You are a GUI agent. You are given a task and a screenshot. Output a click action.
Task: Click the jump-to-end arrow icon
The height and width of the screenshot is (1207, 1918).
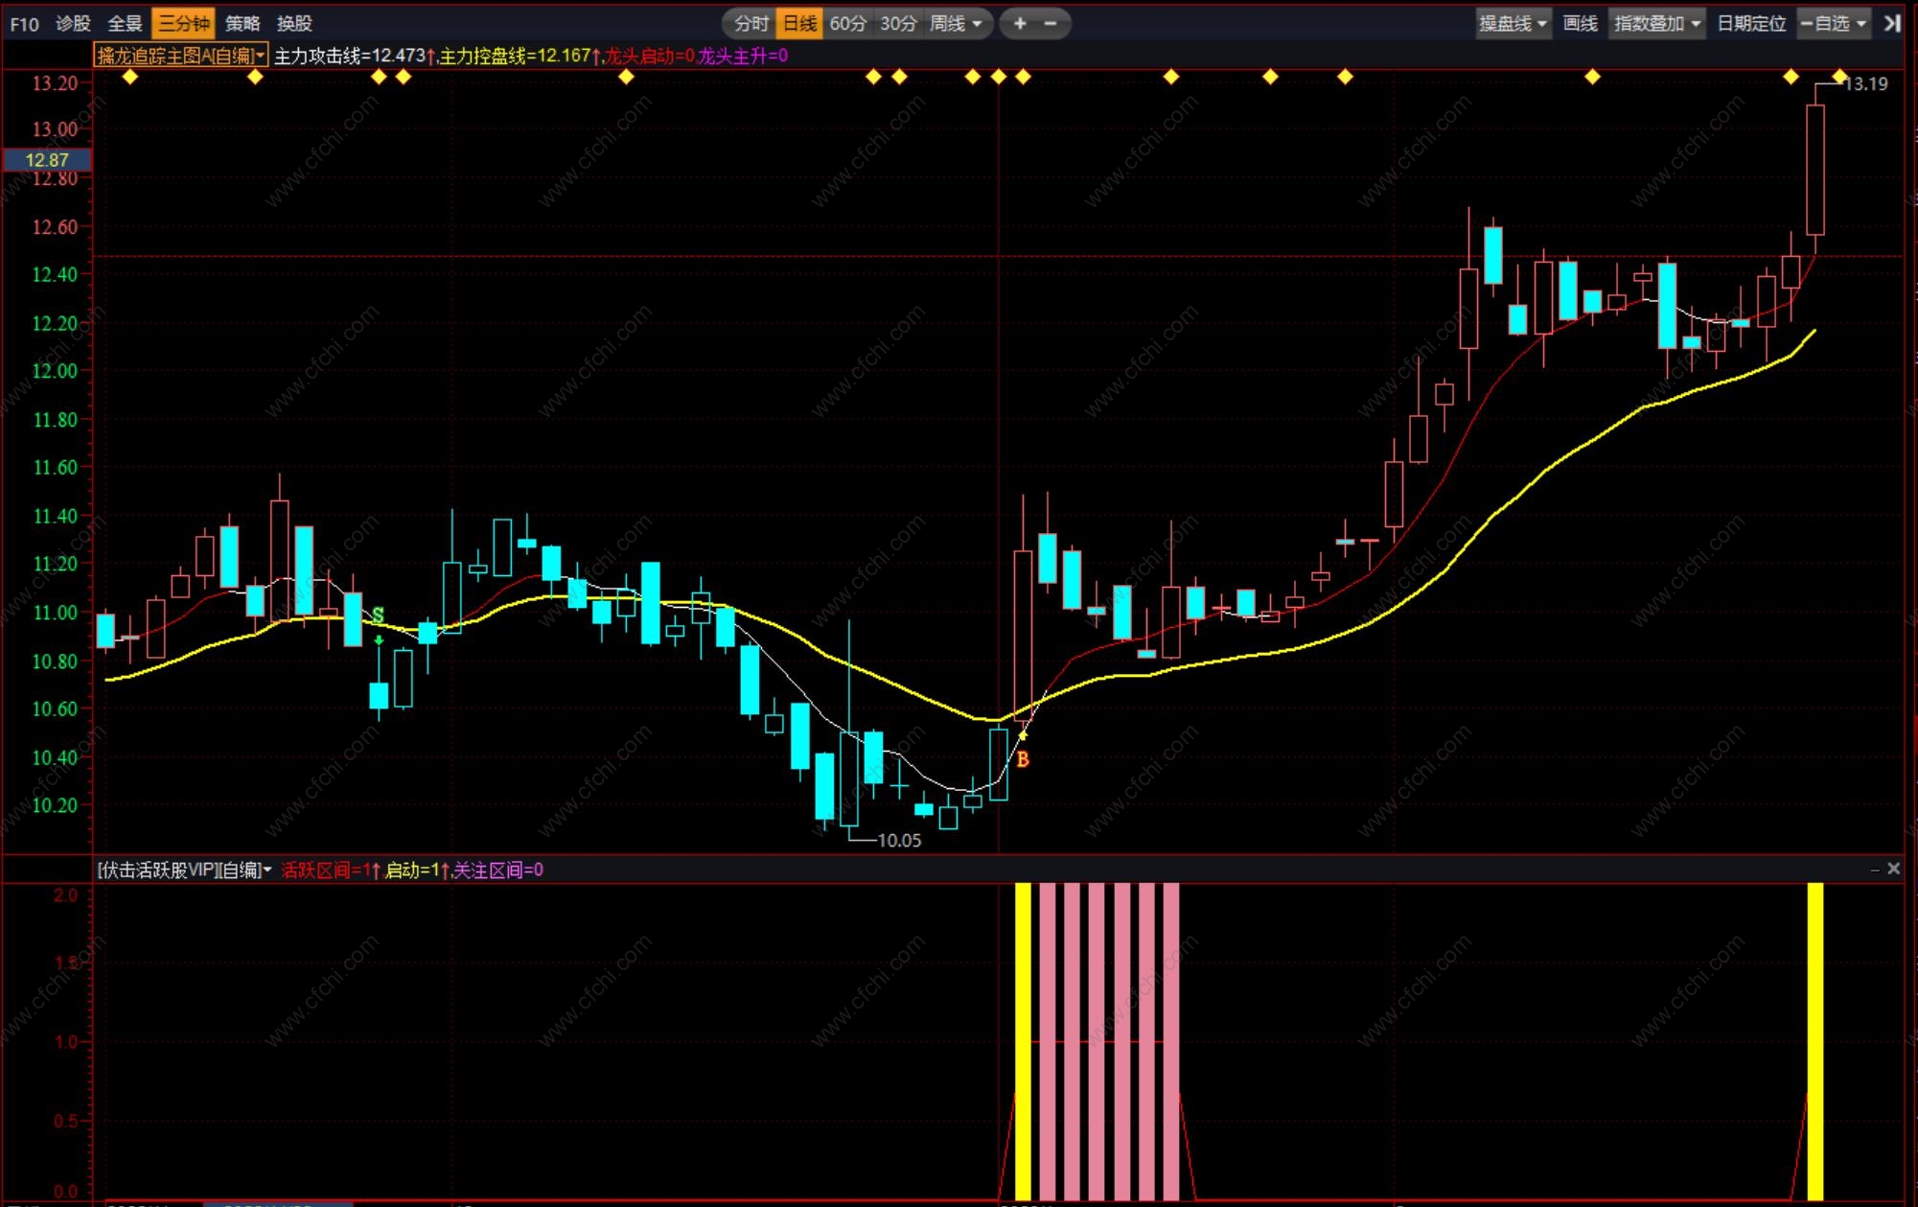click(1892, 24)
